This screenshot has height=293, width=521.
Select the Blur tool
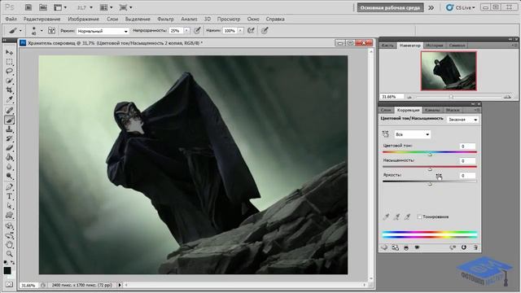9,167
